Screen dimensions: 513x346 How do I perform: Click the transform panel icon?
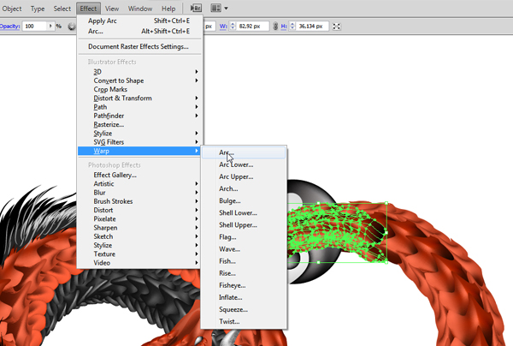(336, 27)
